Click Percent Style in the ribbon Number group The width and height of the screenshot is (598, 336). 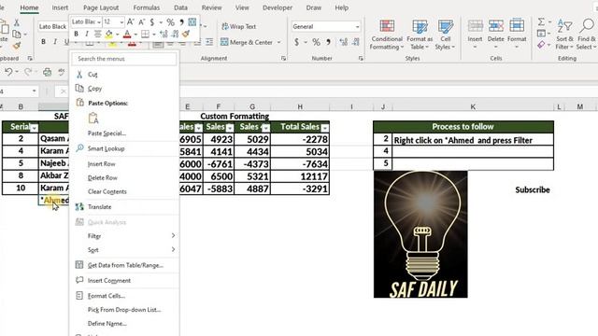(316, 42)
